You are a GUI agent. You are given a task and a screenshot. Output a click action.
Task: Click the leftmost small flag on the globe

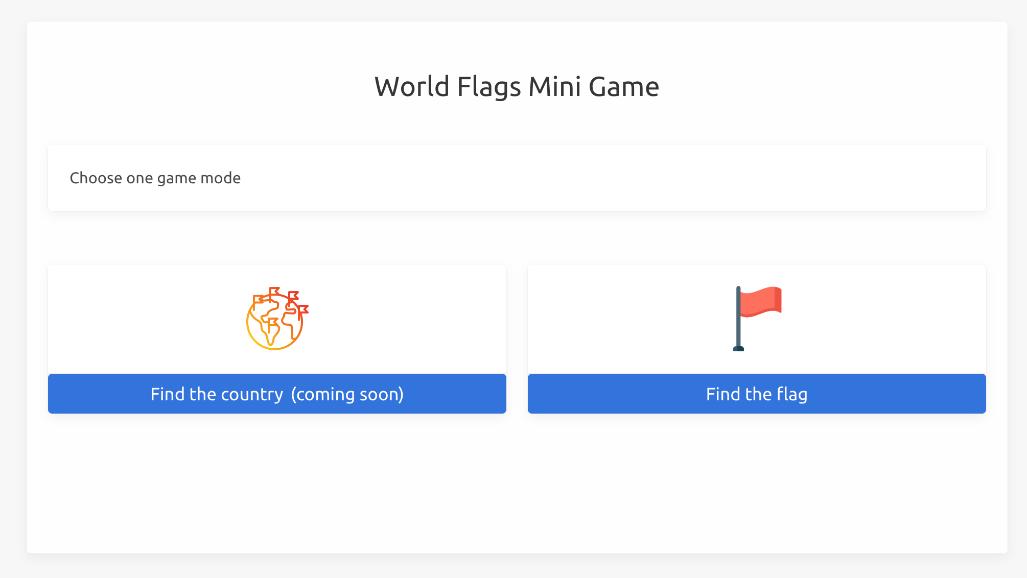pyautogui.click(x=258, y=300)
